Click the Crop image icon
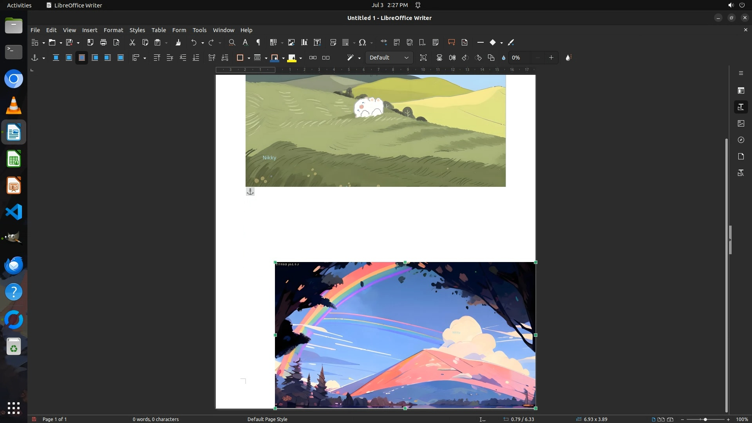 tap(423, 58)
